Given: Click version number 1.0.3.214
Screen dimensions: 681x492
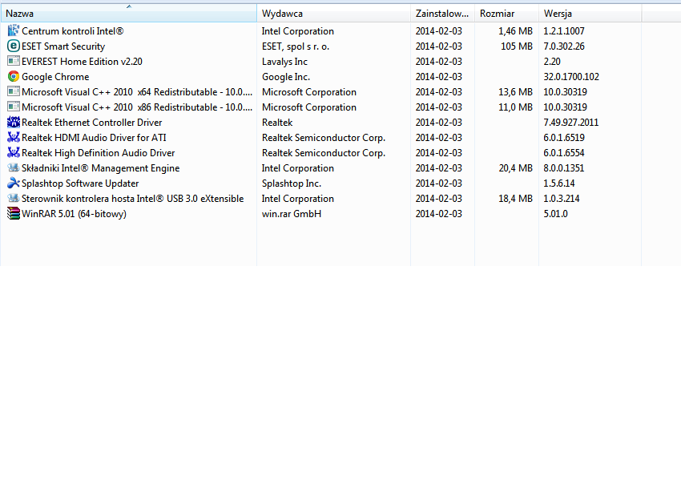Looking at the screenshot, I should click(561, 199).
